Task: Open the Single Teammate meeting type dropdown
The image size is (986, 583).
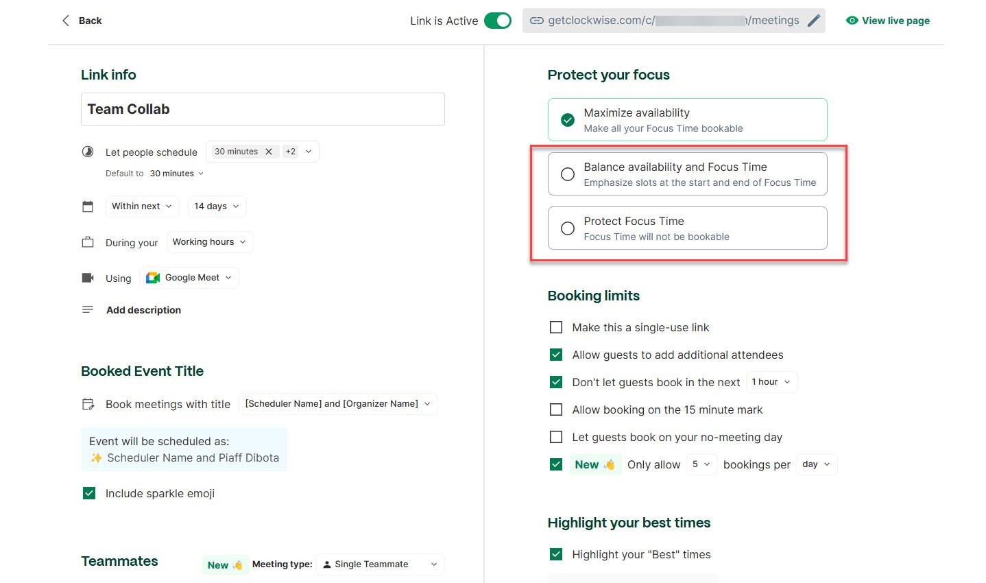Action: (379, 564)
